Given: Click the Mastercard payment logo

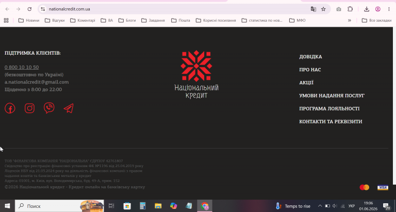Looking at the screenshot, I should (x=365, y=187).
